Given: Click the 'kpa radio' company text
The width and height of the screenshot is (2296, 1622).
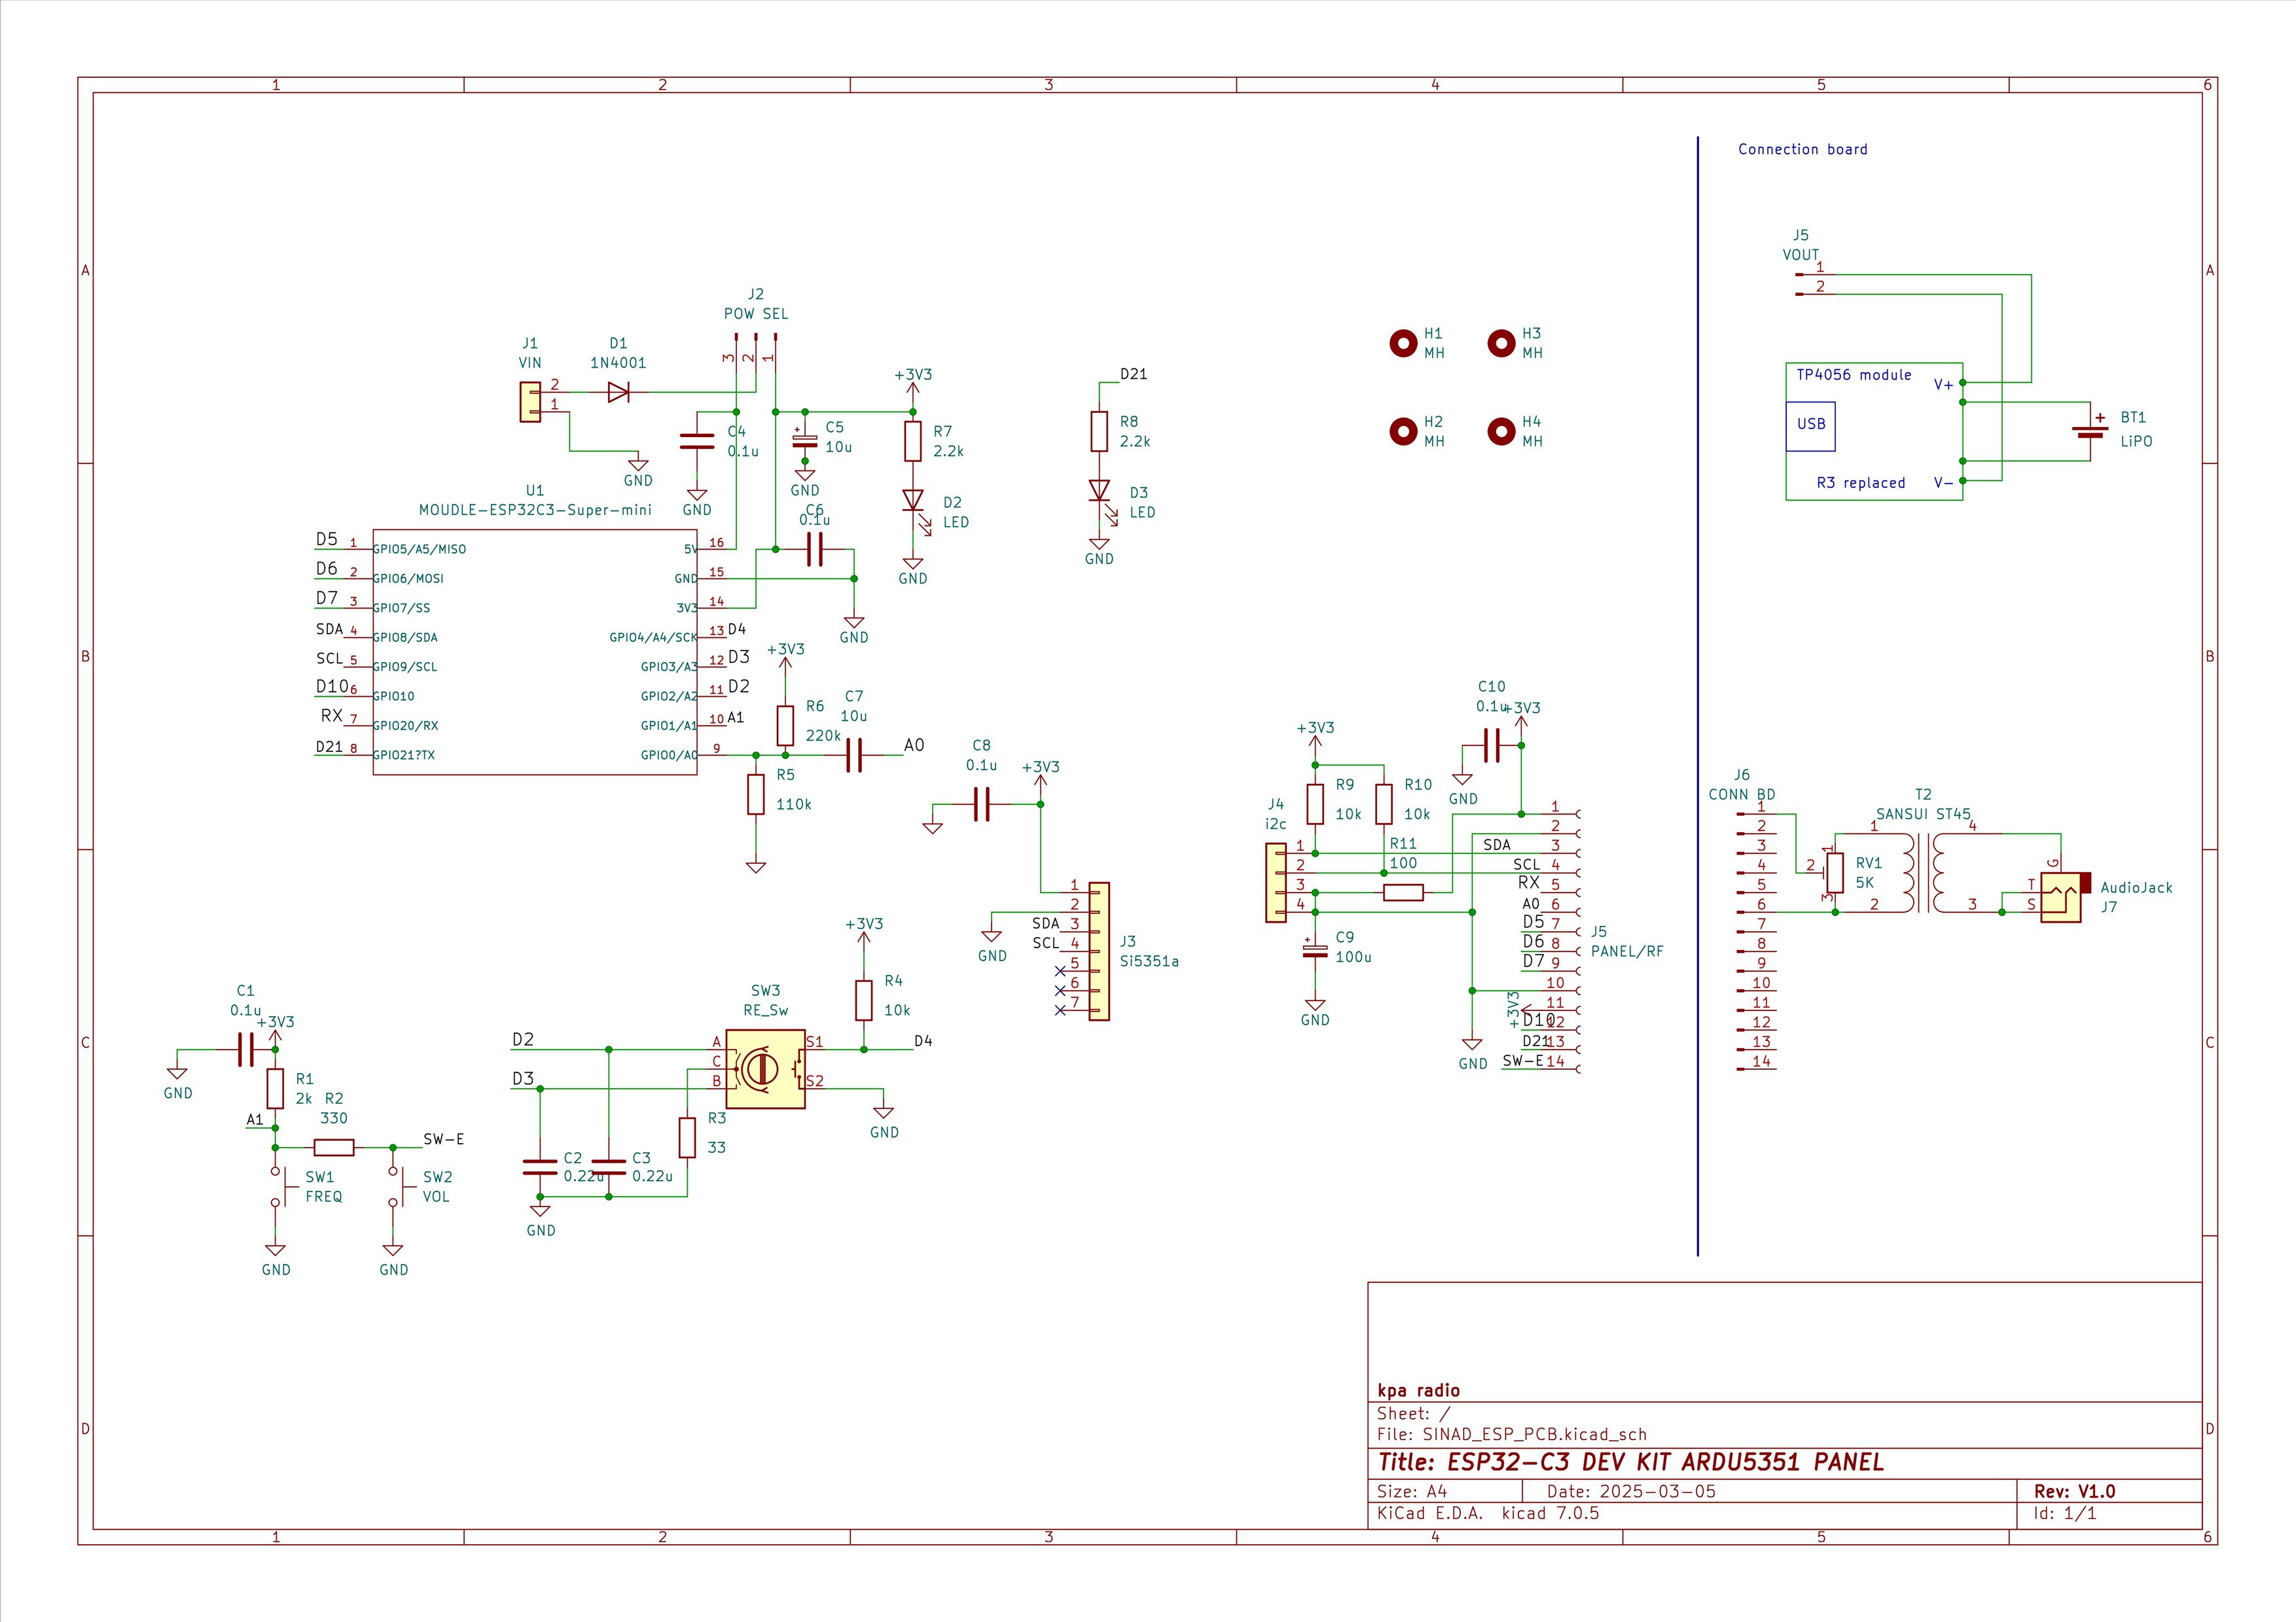Looking at the screenshot, I should tap(1418, 1390).
